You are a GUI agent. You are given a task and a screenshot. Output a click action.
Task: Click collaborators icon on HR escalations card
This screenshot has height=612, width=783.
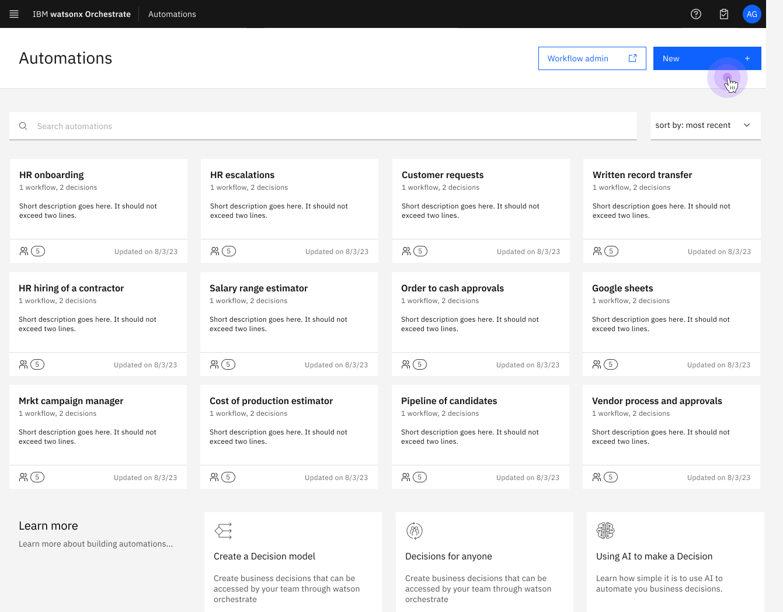[215, 251]
